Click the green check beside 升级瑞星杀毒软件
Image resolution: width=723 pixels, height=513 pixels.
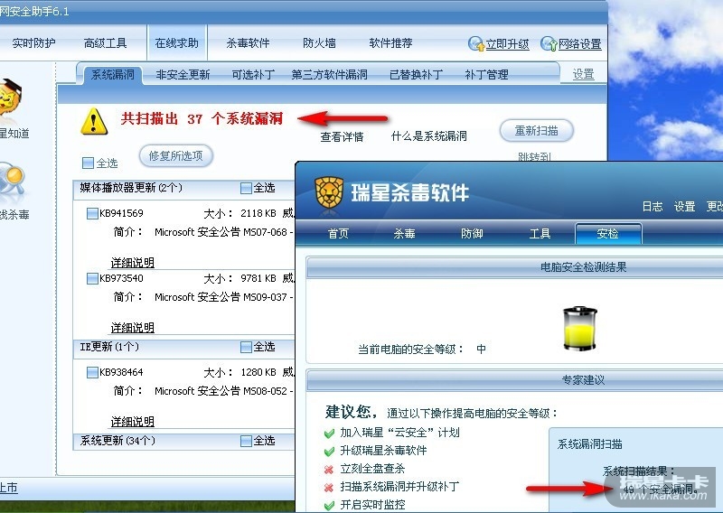click(x=329, y=452)
